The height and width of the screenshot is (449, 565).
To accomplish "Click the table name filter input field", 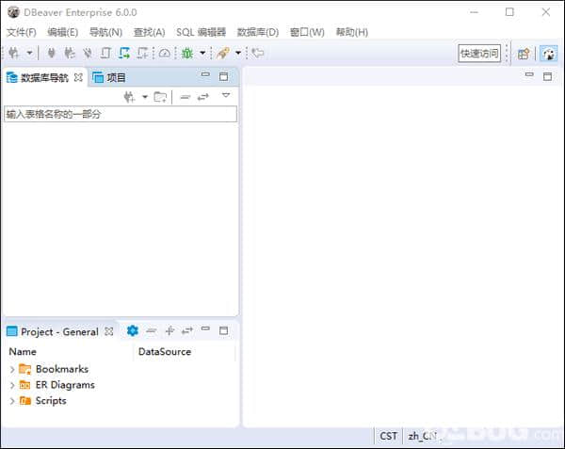I will coord(120,114).
